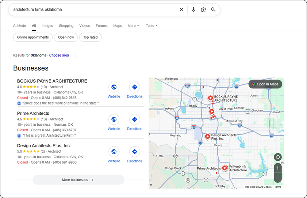Click the Yukon label on the map

(168, 108)
